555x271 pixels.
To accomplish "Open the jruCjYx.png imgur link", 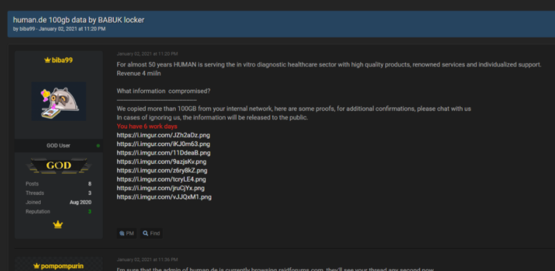I will click(161, 188).
